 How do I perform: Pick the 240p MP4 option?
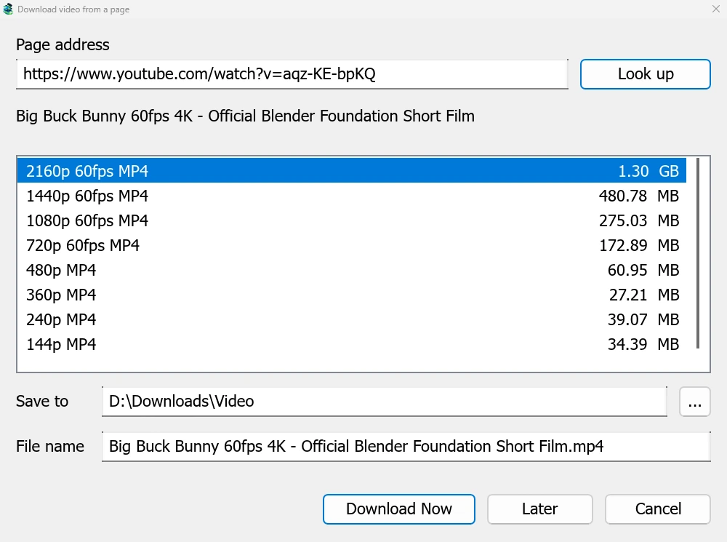(351, 319)
